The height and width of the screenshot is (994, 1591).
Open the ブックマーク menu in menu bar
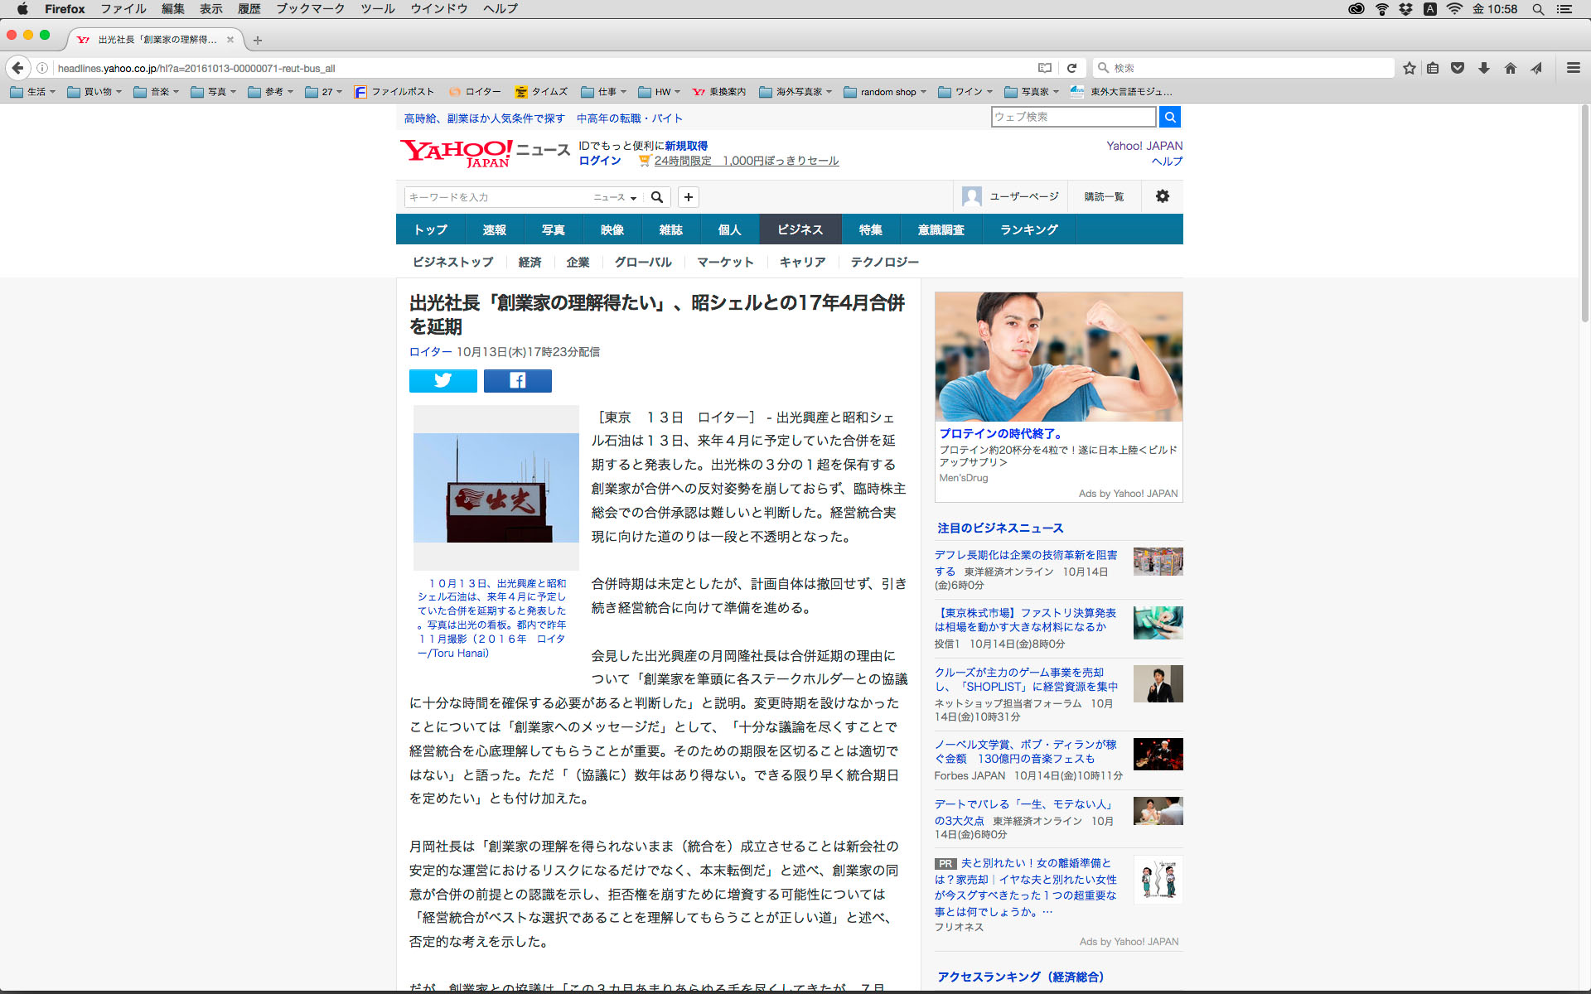point(310,9)
